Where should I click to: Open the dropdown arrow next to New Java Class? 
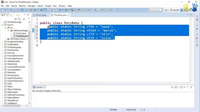point(37,10)
